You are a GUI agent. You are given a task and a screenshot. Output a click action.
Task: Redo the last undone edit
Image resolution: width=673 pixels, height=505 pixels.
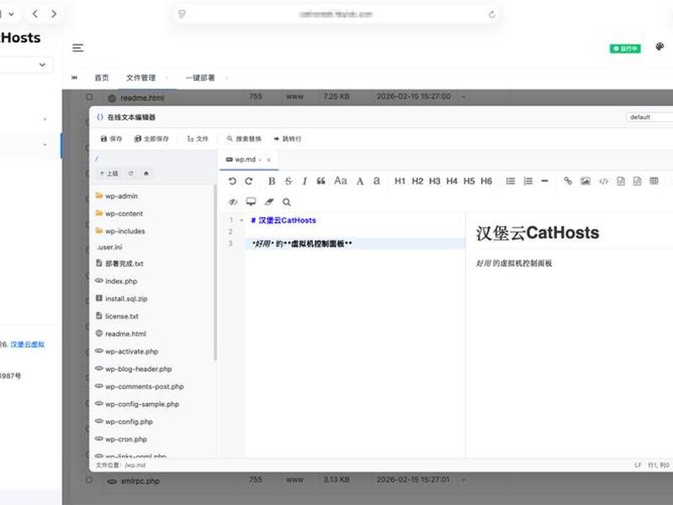[x=248, y=181]
